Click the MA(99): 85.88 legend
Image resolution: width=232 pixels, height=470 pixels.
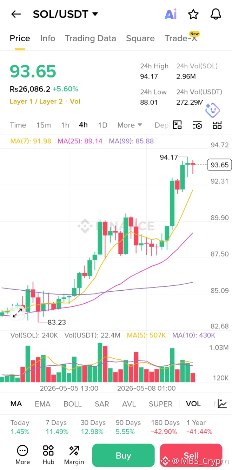(131, 141)
